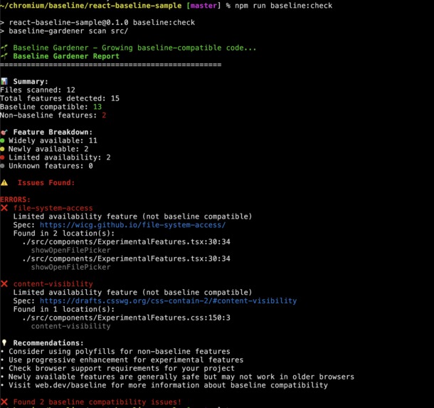Click 'Files scanned: 12' line
434x408 pixels.
click(38, 90)
